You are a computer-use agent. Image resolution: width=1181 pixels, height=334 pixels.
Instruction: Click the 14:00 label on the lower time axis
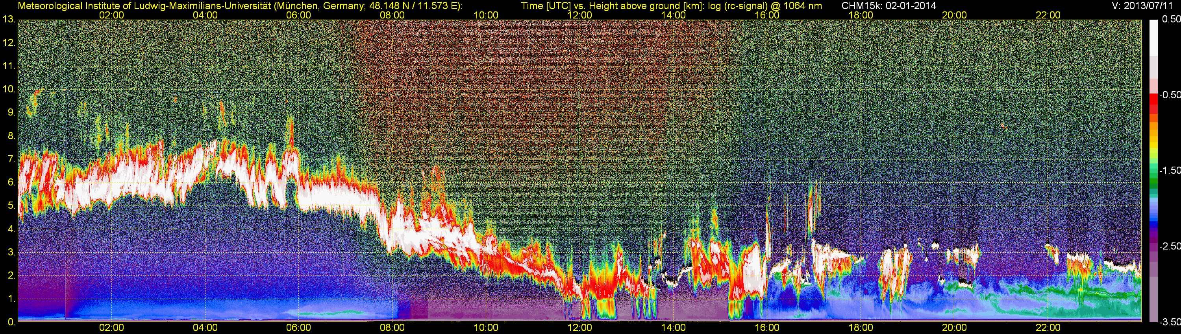coord(674,328)
